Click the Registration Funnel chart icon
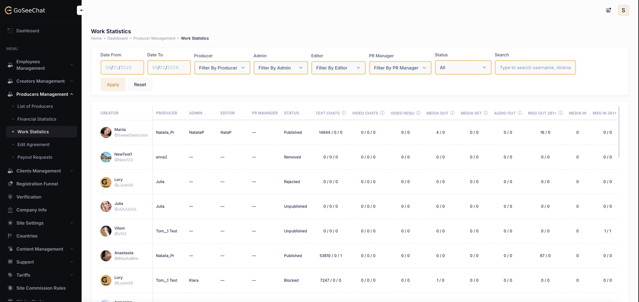Viewport: 639px width, 302px height. point(10,184)
